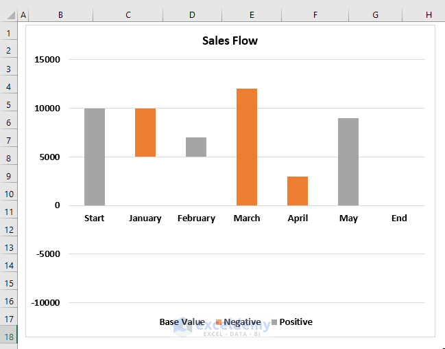Click the orange April bar
Screen dimensions: 445x349
pyautogui.click(x=298, y=191)
